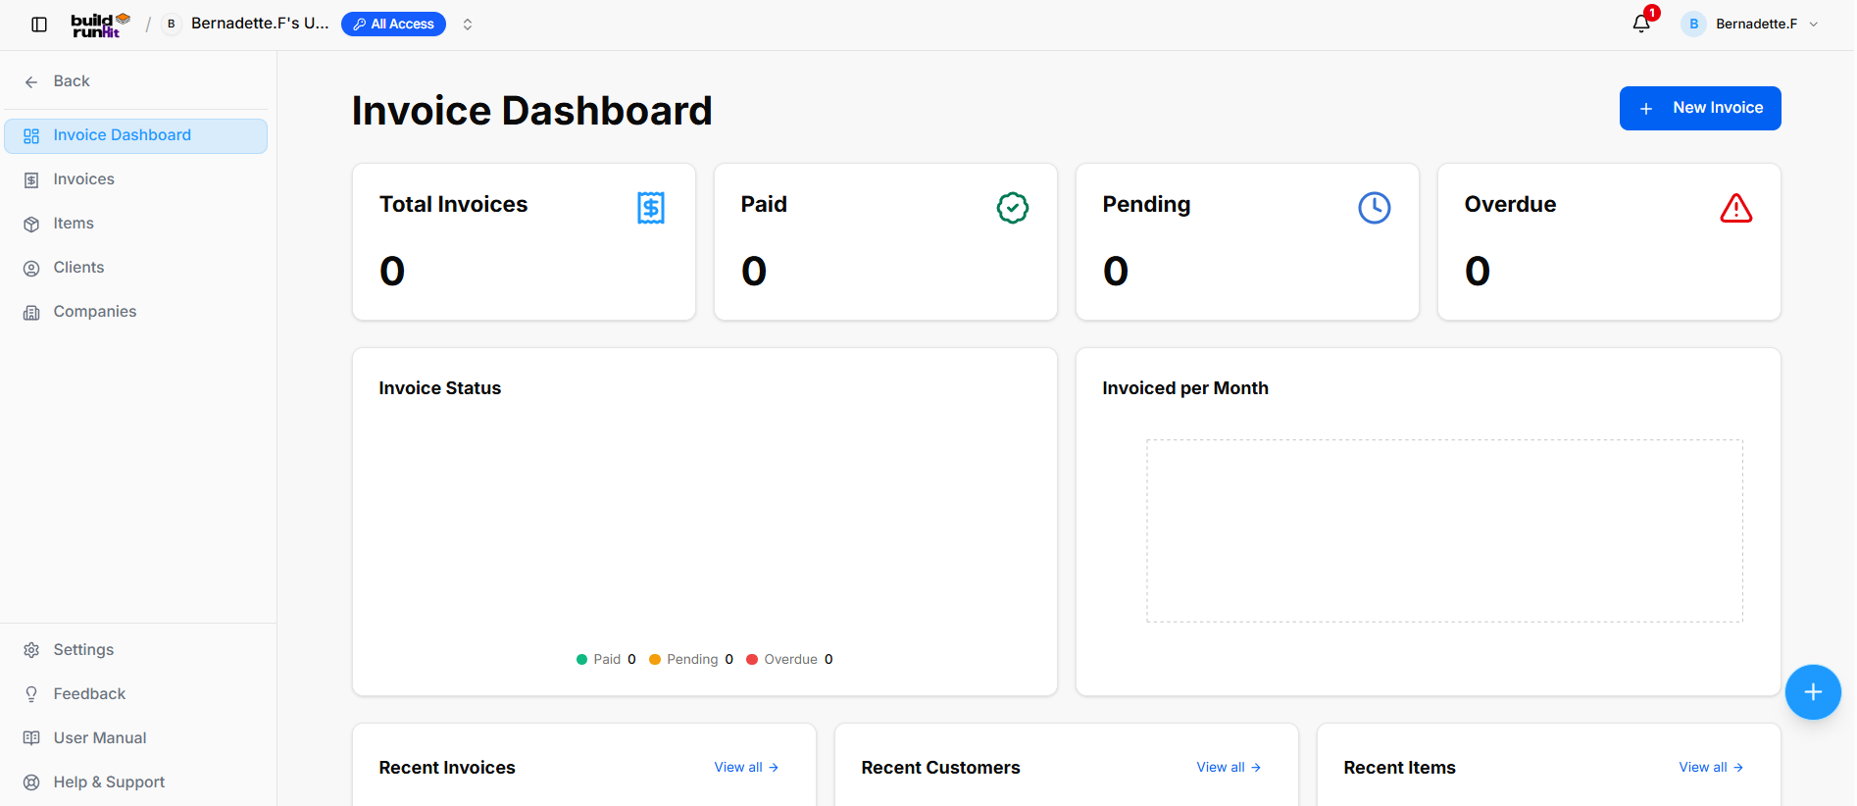Click the Overdue warning triangle icon

[x=1736, y=208]
